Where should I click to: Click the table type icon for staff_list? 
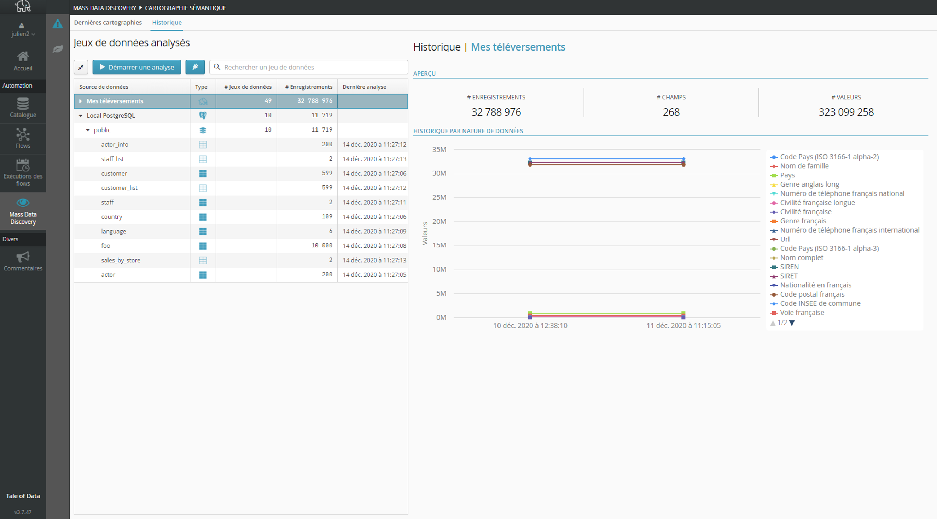[x=203, y=159]
